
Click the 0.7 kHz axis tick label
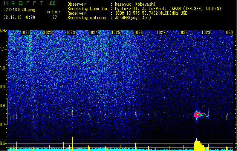3,125
